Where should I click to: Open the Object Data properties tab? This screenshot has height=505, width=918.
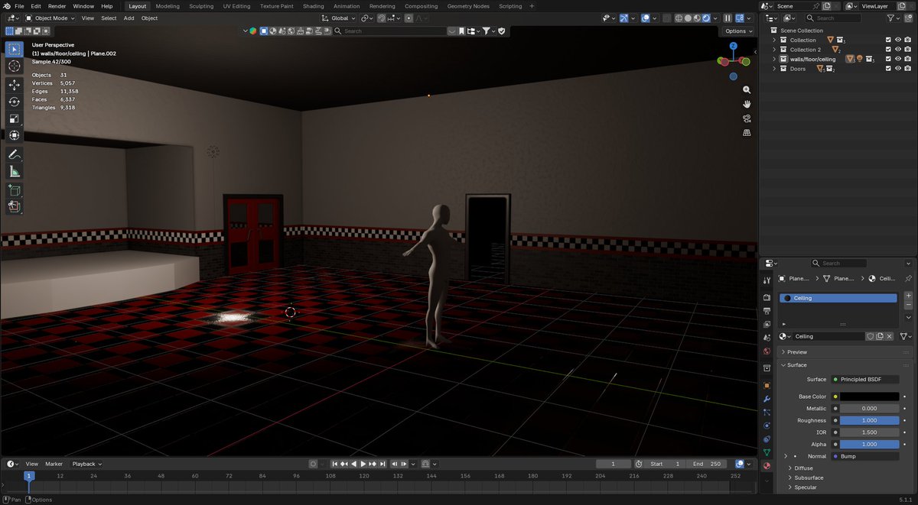(x=767, y=452)
